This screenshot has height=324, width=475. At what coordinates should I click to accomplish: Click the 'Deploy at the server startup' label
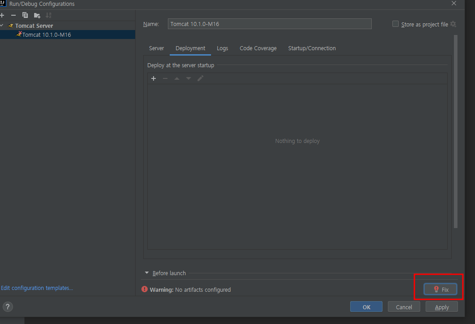coord(180,65)
